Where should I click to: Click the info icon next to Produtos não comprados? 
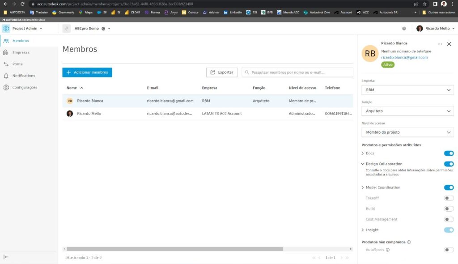point(409,242)
